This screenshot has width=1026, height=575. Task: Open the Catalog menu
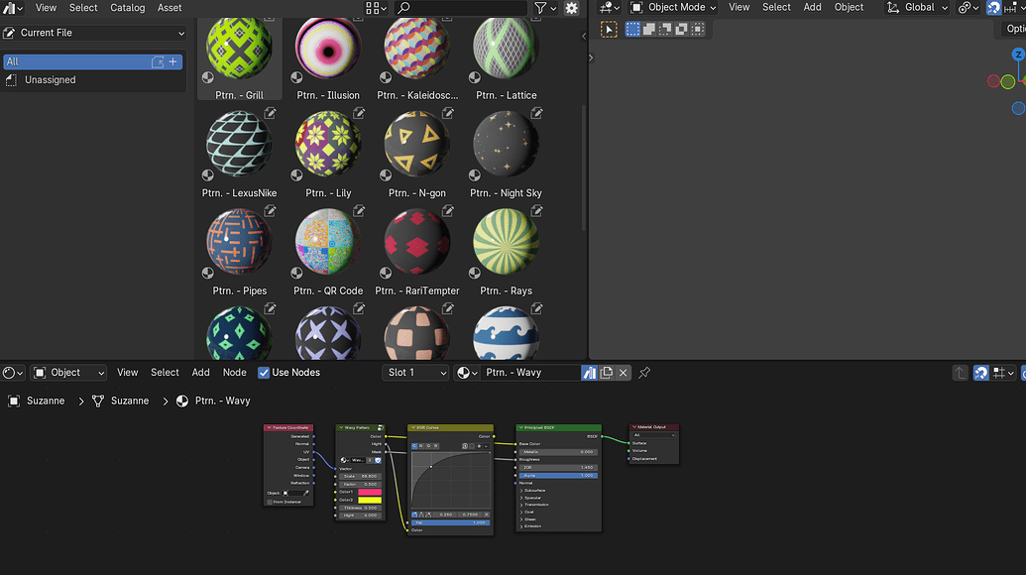(x=128, y=8)
